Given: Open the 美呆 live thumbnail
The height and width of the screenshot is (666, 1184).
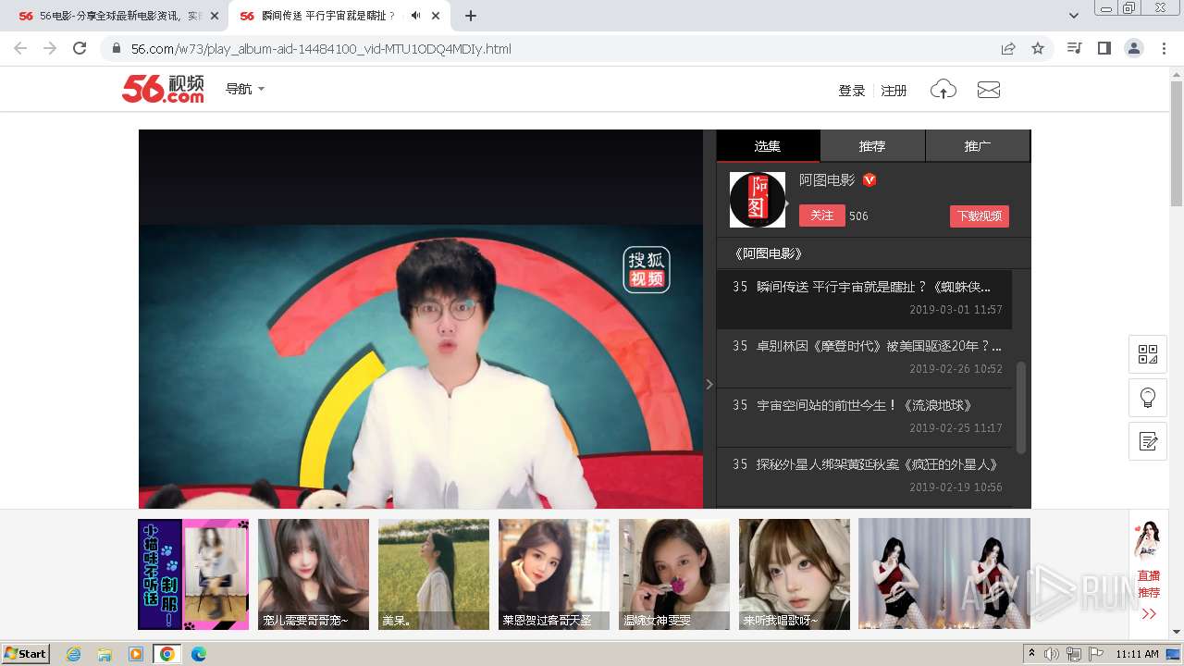Looking at the screenshot, I should point(434,574).
